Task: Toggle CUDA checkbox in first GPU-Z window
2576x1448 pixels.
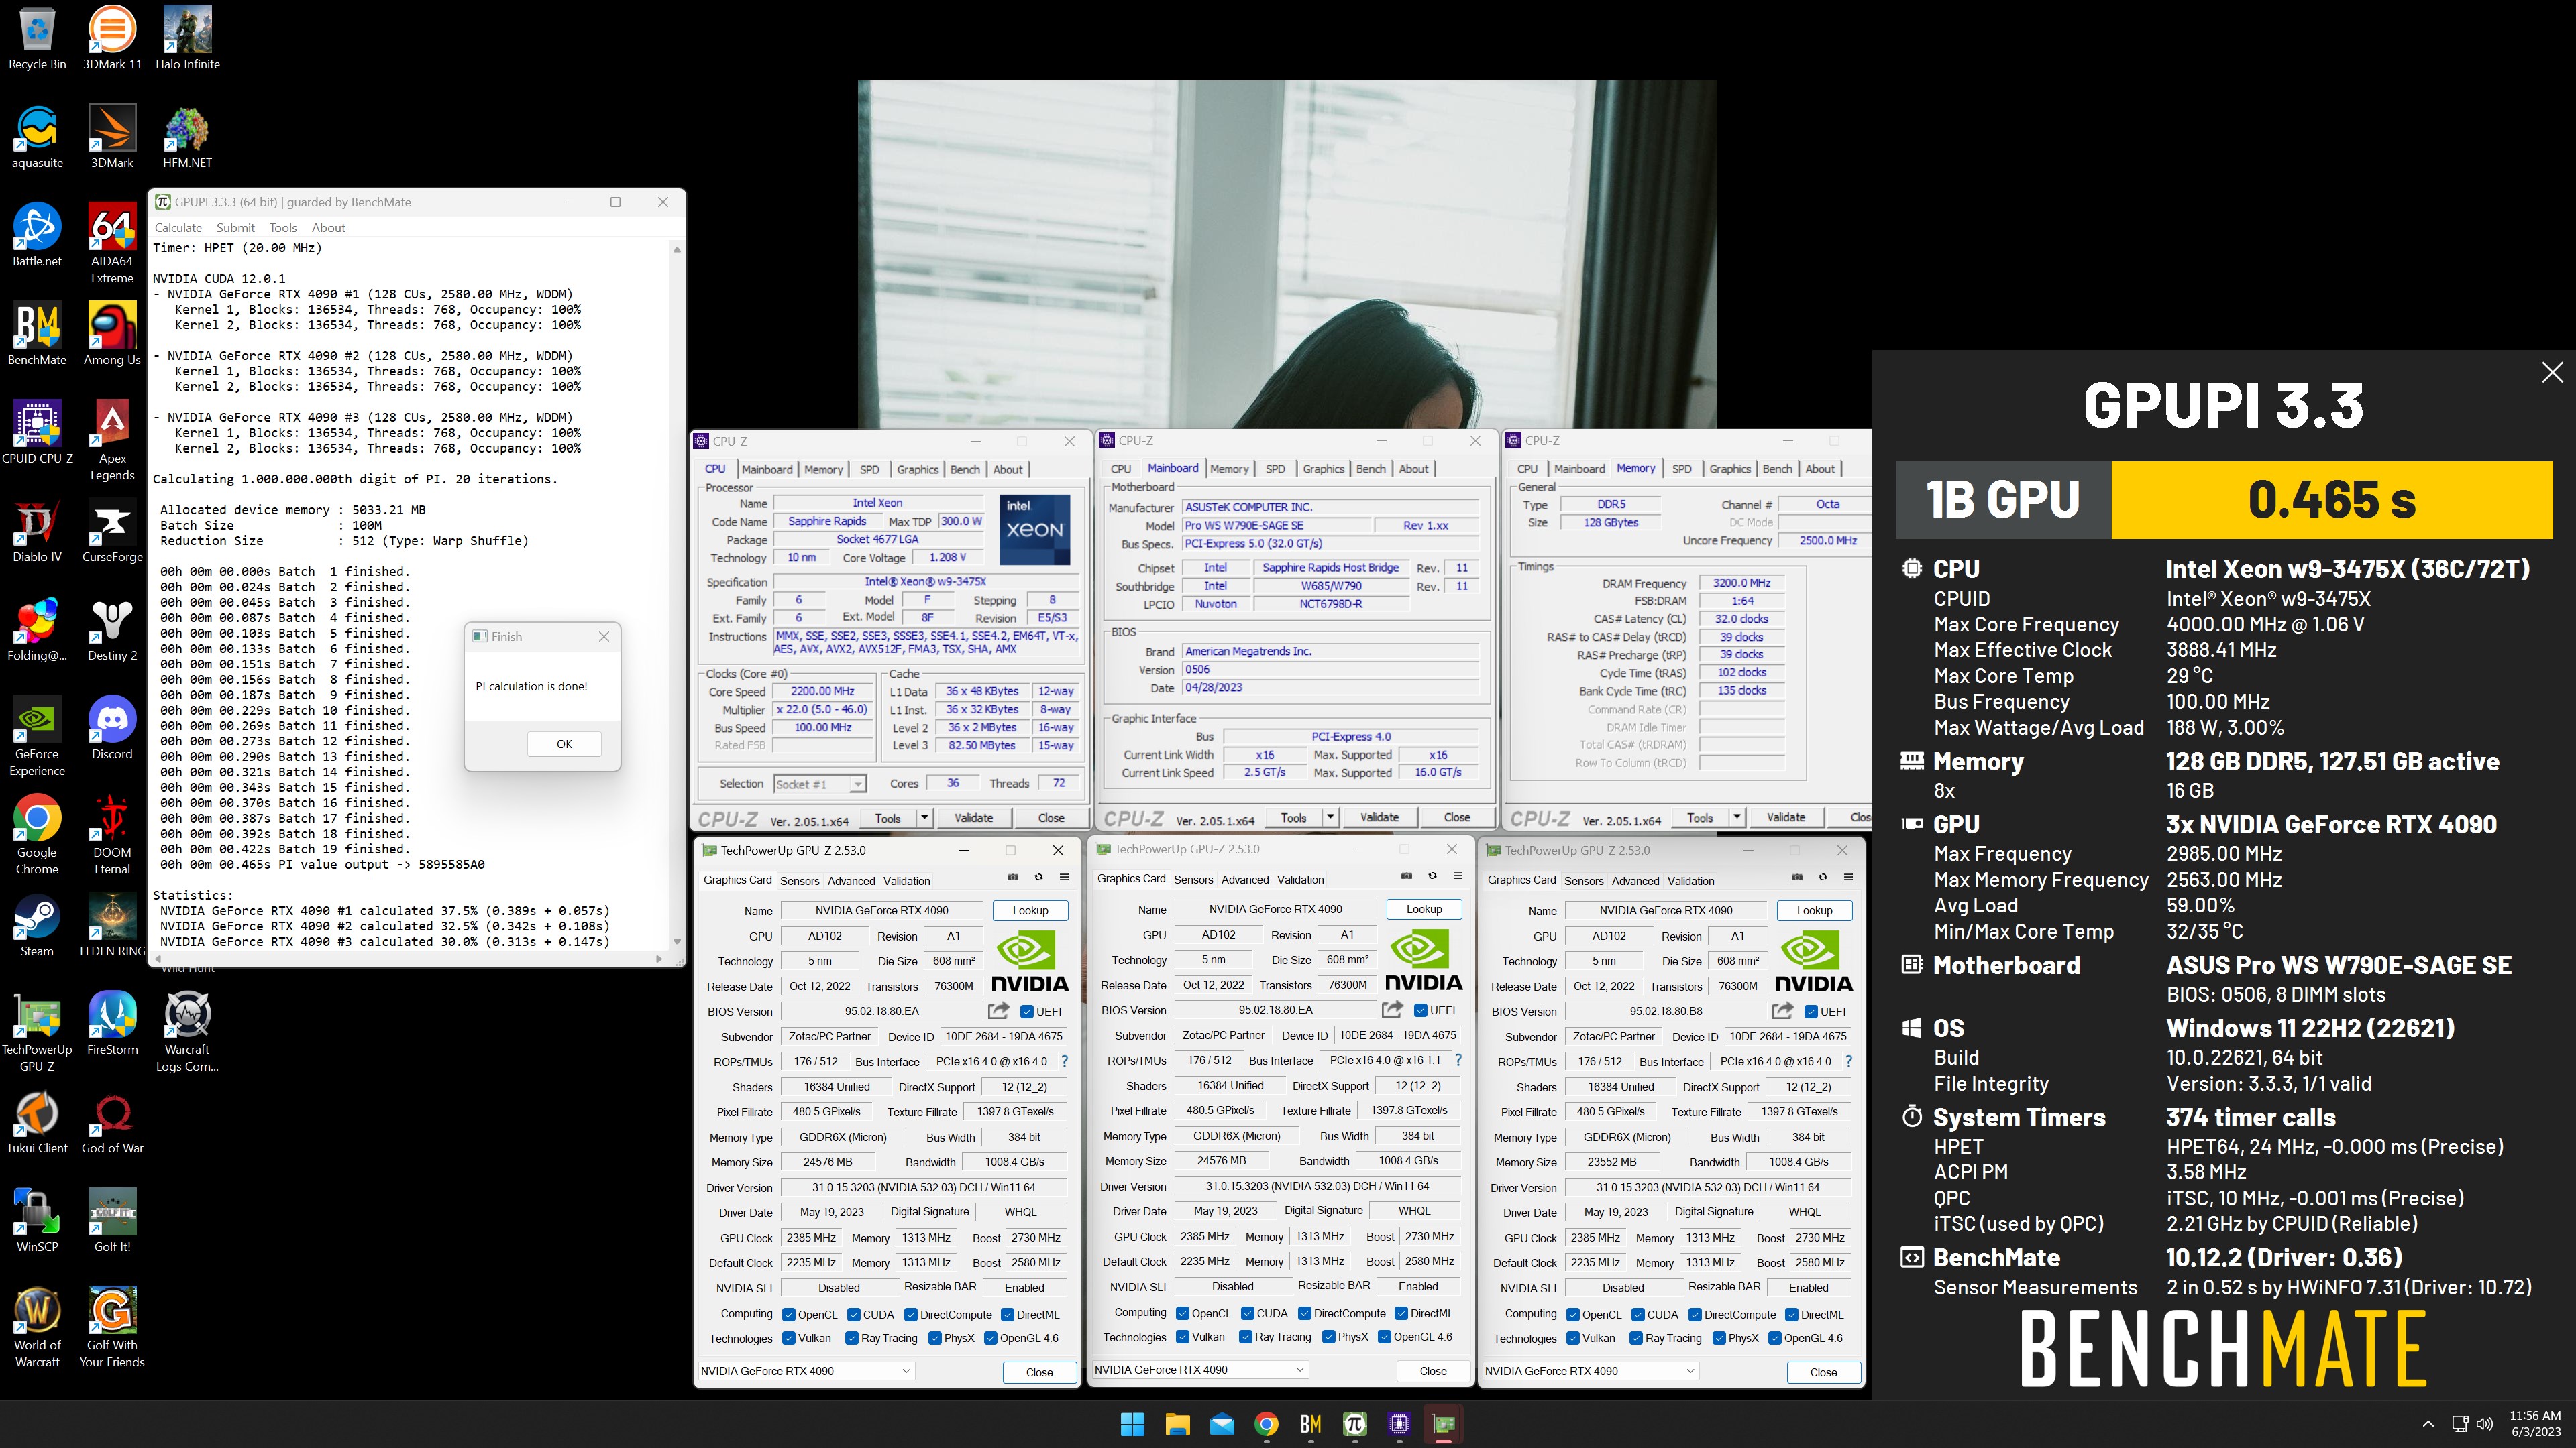Action: pyautogui.click(x=854, y=1315)
